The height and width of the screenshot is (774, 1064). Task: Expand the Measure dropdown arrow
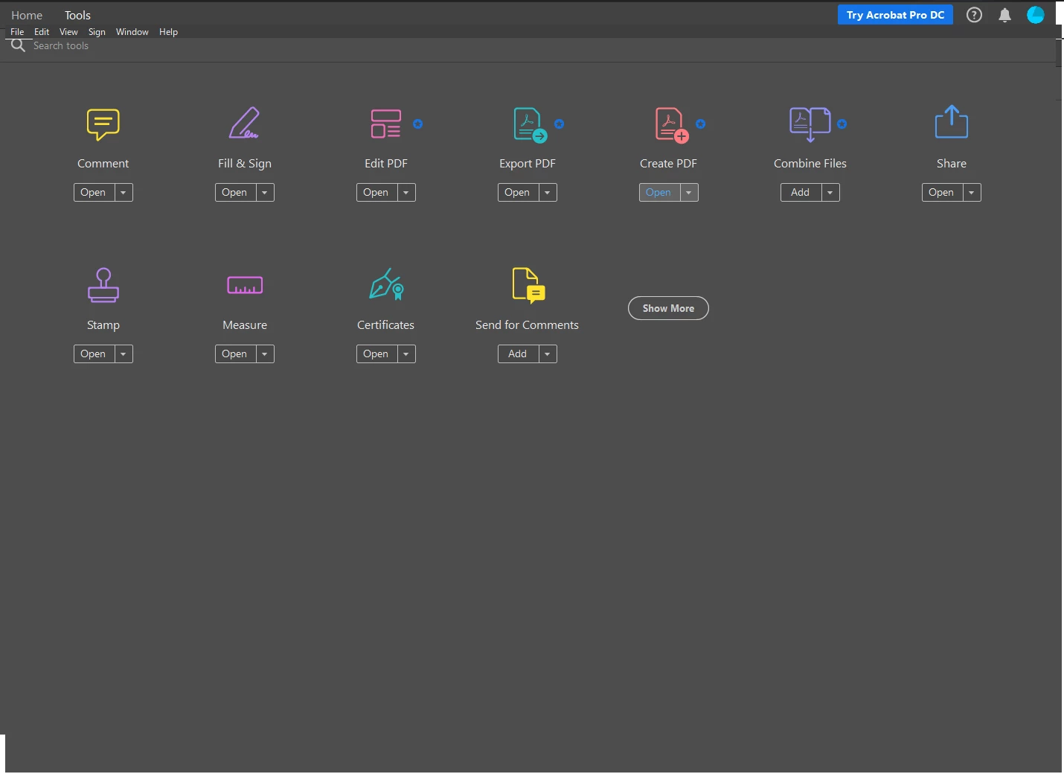click(x=265, y=354)
